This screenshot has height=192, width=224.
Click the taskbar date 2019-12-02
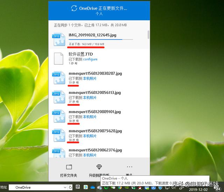click(198, 190)
